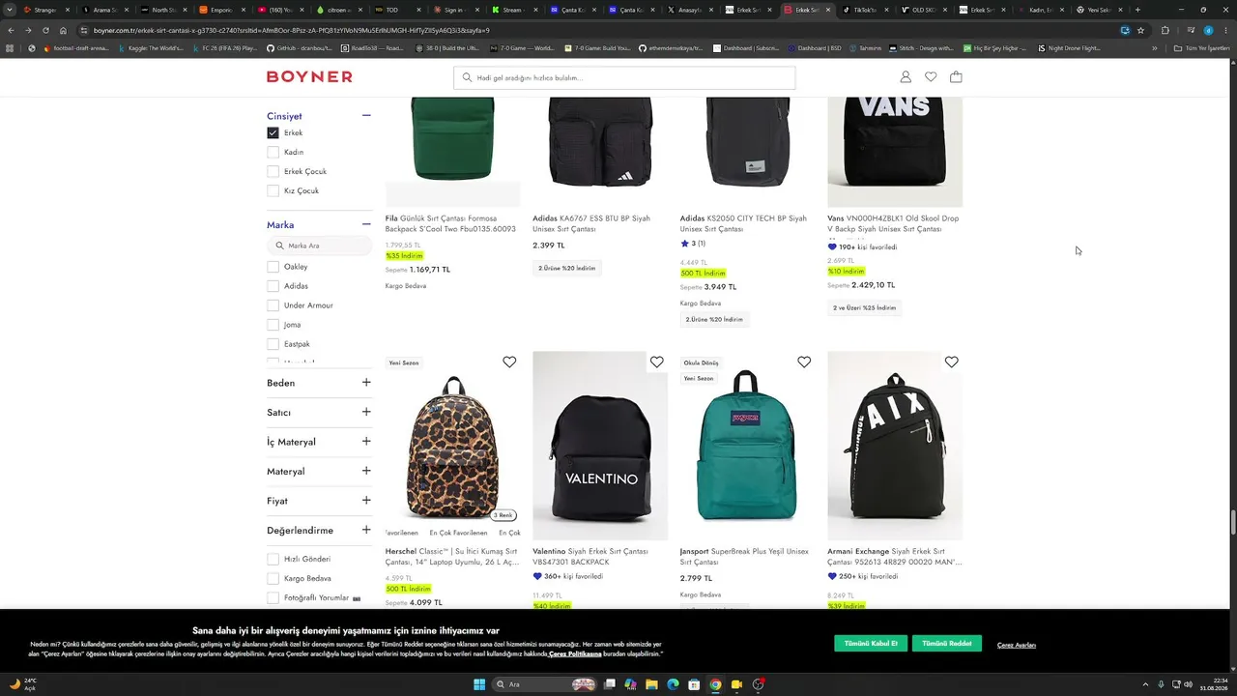Open the favorites heart in the header
The height and width of the screenshot is (696, 1237).
931,77
